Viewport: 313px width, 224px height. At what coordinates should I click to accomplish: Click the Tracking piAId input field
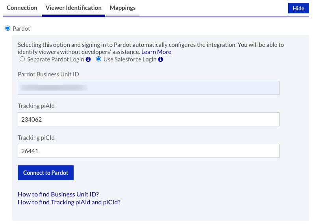148,119
